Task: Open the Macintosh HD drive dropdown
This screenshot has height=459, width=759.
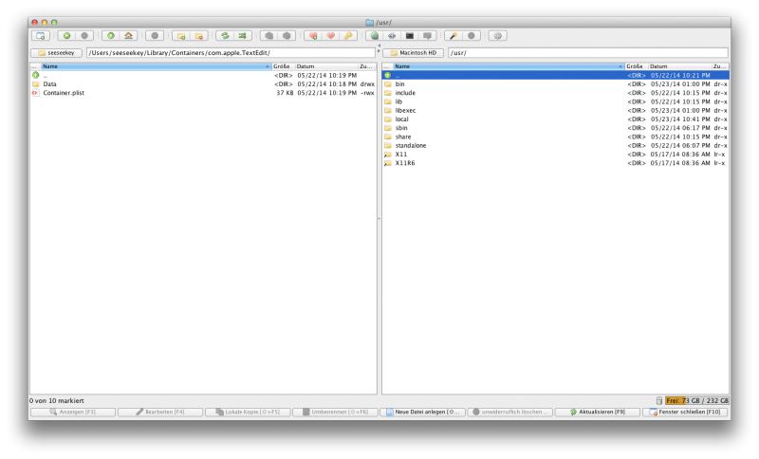Action: (x=415, y=53)
